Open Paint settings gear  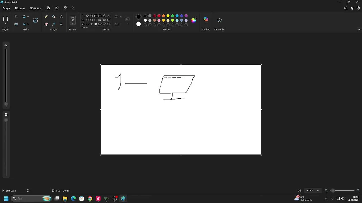click(358, 8)
